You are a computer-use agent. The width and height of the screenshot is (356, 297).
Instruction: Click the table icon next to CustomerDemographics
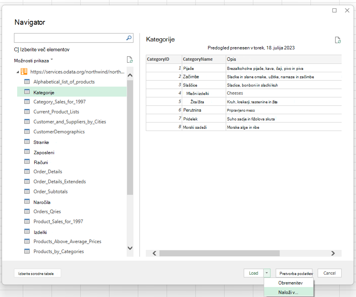pos(27,131)
